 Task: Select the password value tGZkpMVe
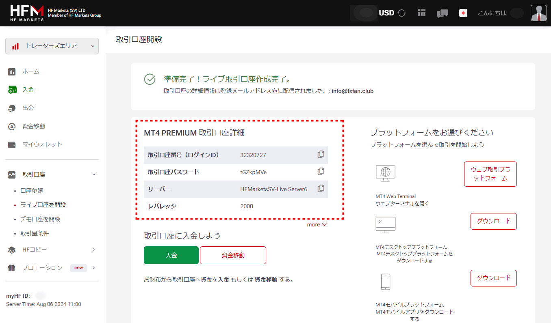pos(254,172)
